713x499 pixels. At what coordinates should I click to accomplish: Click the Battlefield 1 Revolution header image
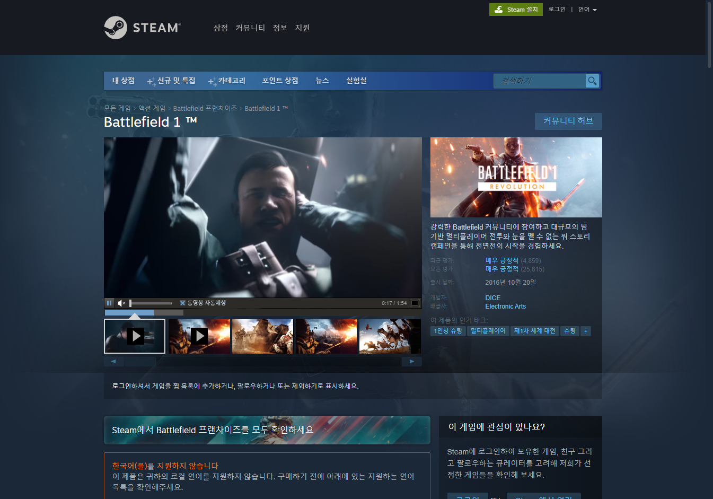[x=516, y=177]
